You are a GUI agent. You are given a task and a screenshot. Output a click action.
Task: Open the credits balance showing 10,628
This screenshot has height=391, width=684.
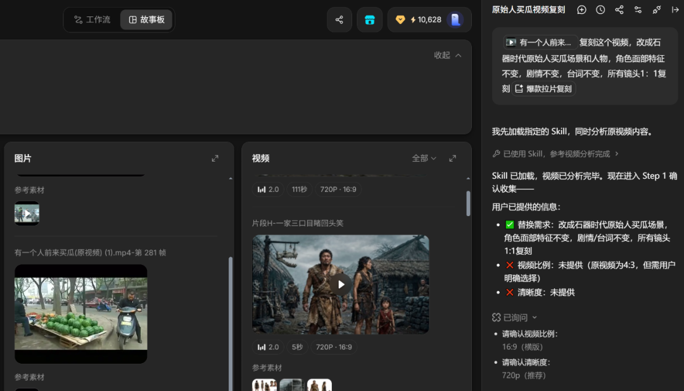coord(426,20)
